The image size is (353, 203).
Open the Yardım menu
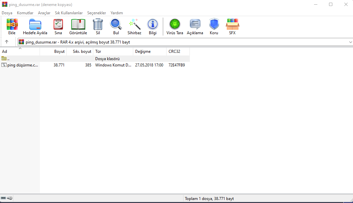coord(117,13)
